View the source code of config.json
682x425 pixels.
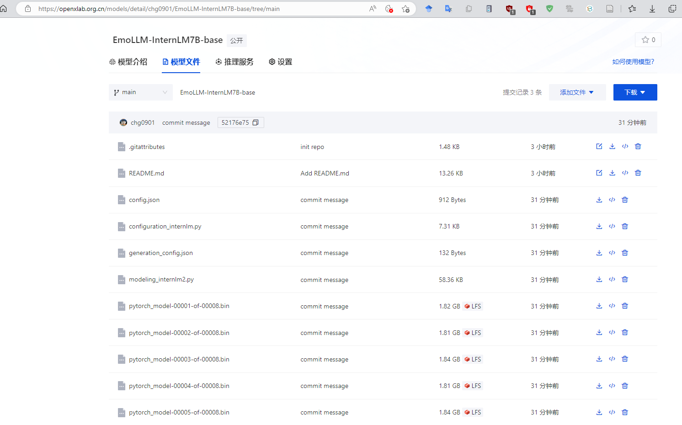[x=612, y=200]
